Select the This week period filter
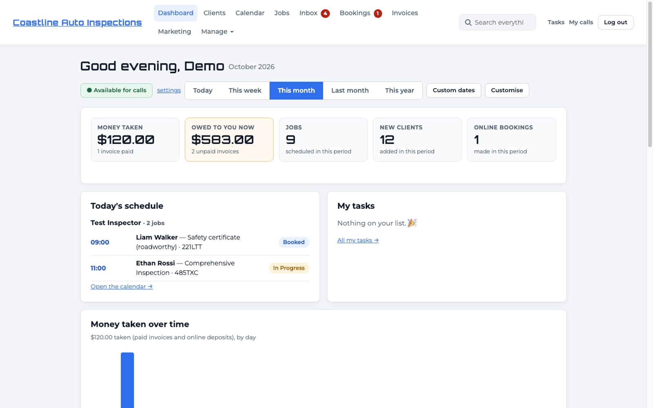 pos(245,91)
